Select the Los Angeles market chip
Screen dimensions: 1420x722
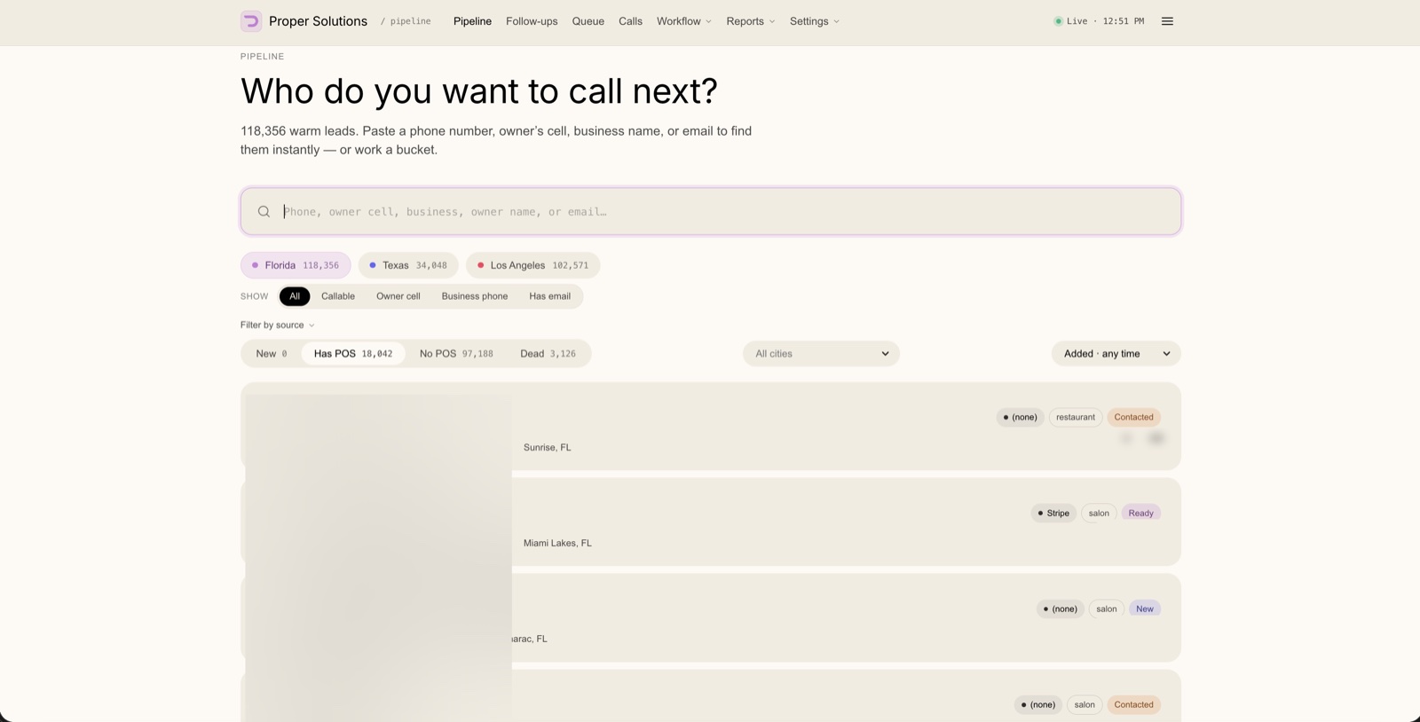533,265
